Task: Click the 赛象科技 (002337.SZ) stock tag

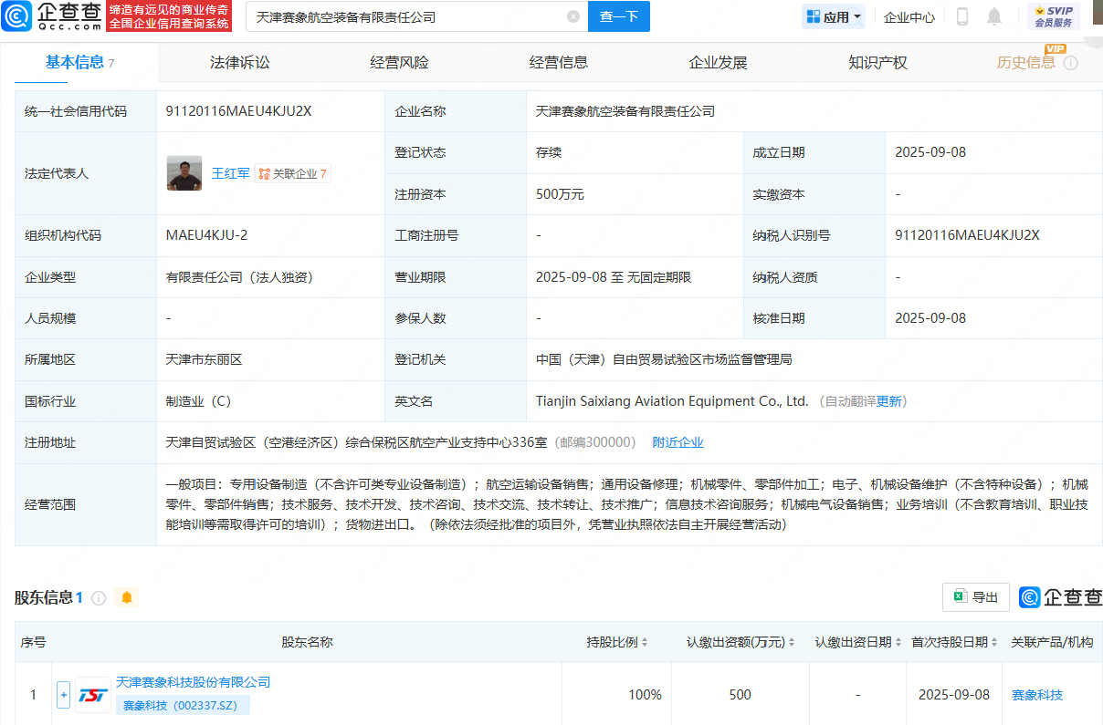Action: tap(183, 705)
